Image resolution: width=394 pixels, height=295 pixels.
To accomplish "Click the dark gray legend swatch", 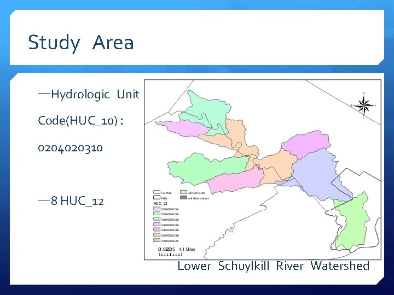I will click(x=184, y=197).
